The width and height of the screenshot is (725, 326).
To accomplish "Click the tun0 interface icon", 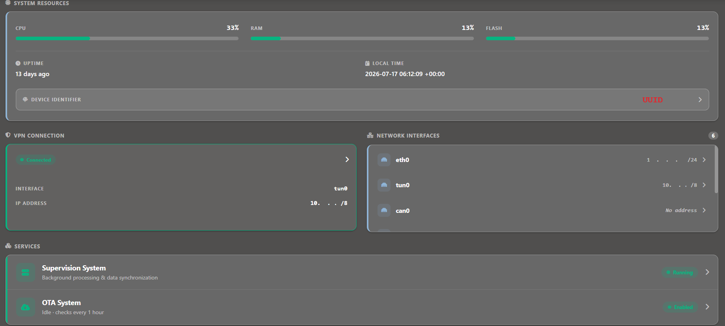I will click(384, 185).
